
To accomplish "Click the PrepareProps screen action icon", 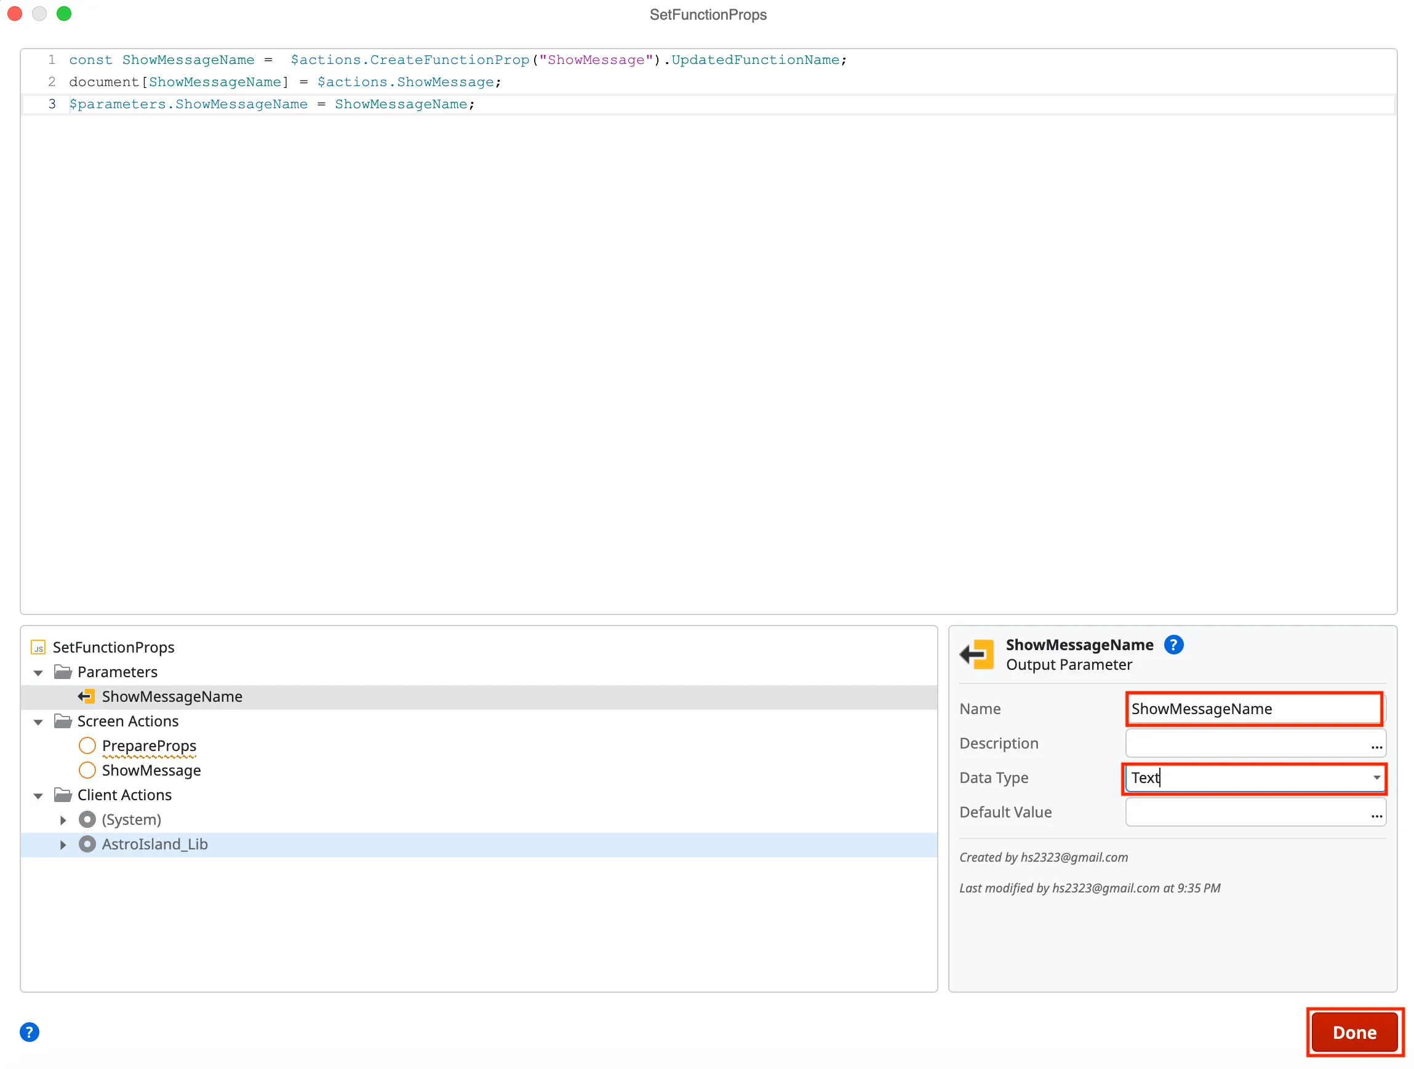I will click(x=87, y=745).
